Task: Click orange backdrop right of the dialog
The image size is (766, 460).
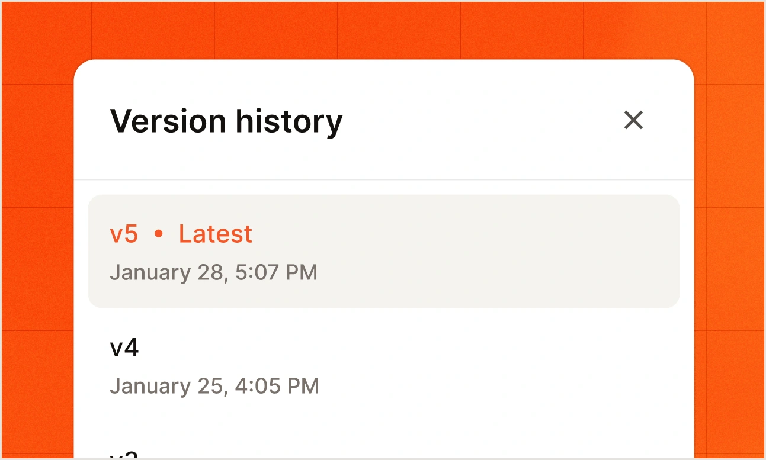Action: [729, 266]
